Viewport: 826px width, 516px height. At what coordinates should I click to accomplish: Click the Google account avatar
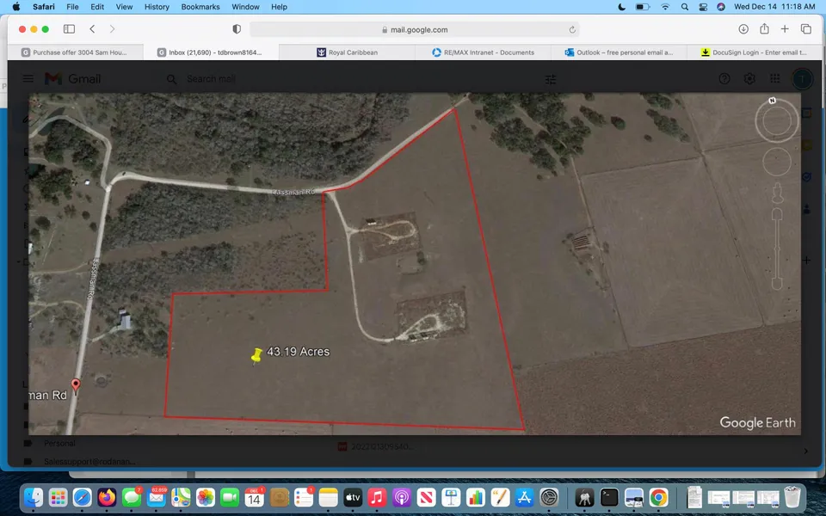[x=801, y=79]
